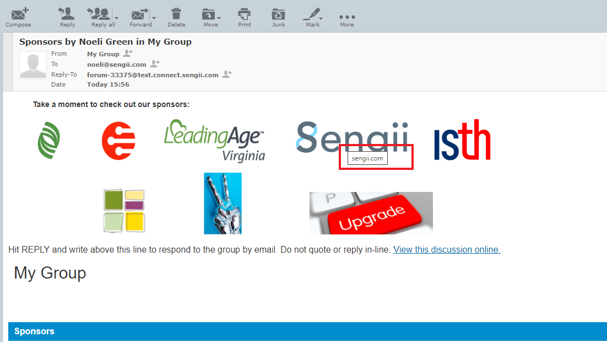Mark message as Junk
The image size is (607, 342).
pos(278,18)
